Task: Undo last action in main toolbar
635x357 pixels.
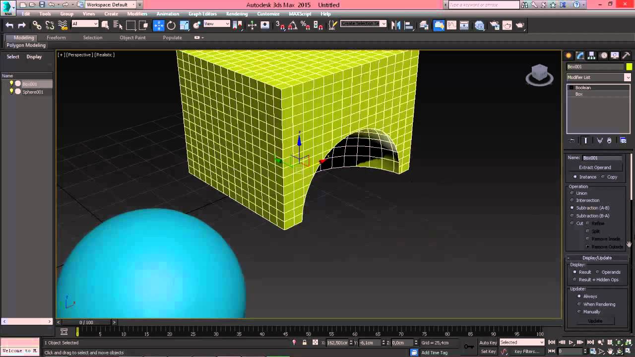Action: point(9,25)
